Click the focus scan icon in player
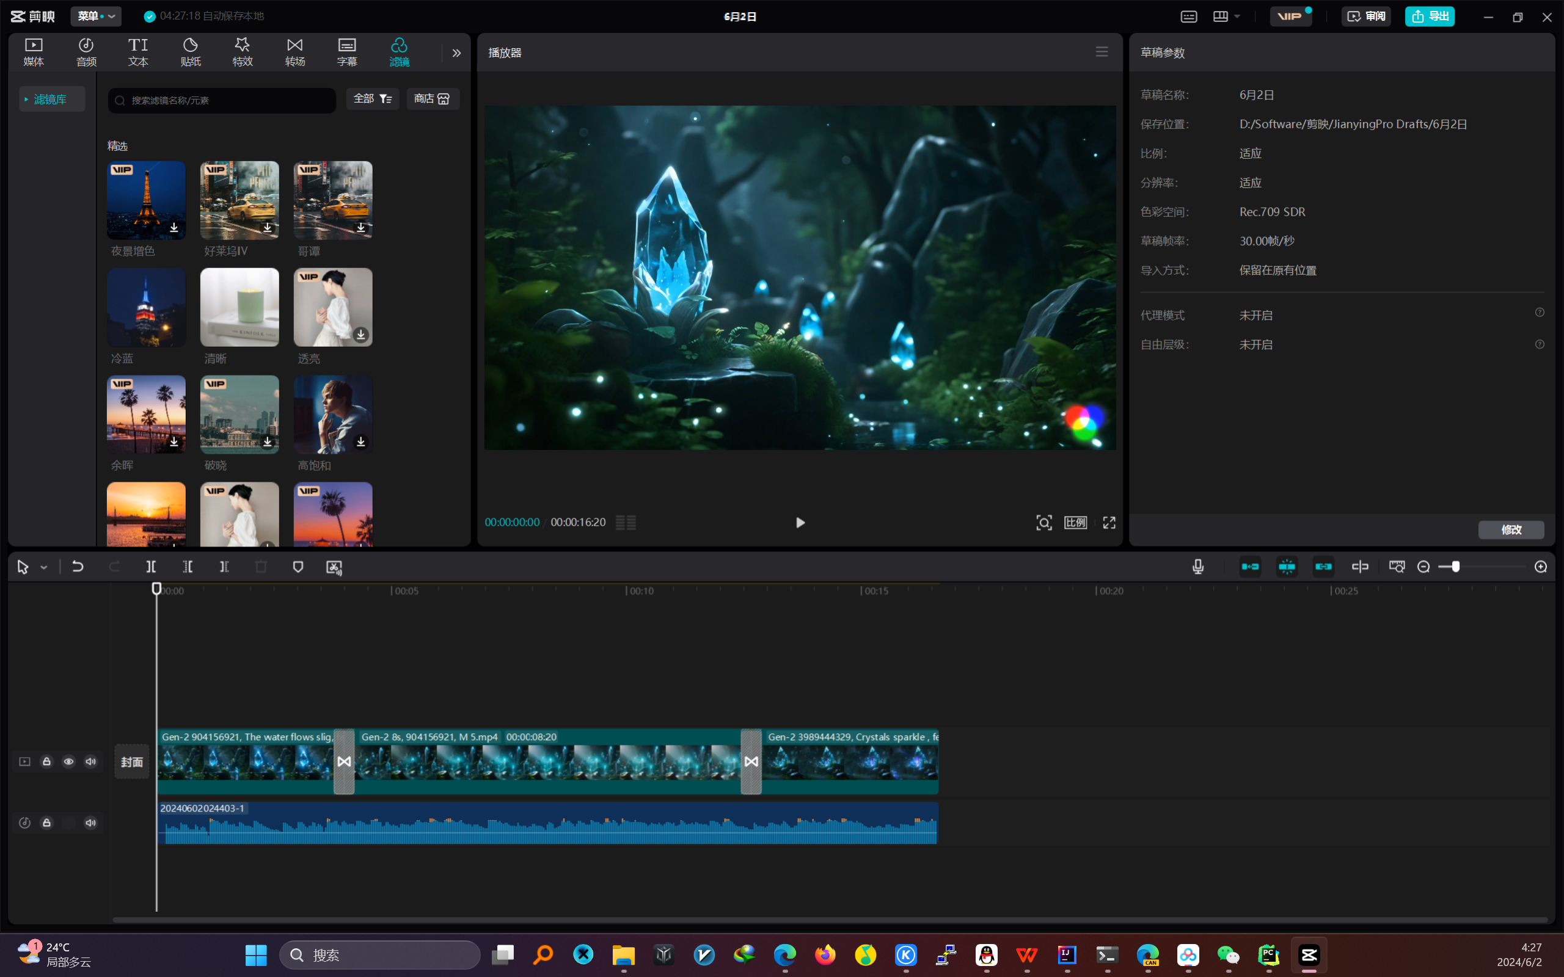The width and height of the screenshot is (1564, 977). (1043, 523)
